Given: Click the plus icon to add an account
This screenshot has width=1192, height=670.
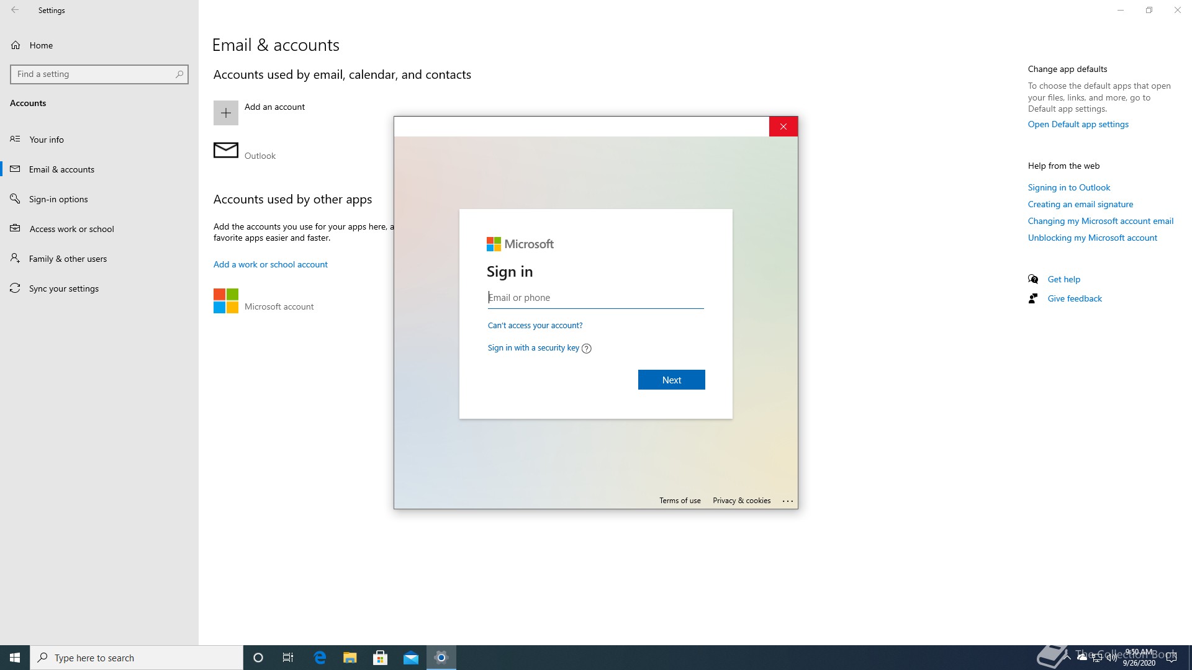Looking at the screenshot, I should pos(226,113).
